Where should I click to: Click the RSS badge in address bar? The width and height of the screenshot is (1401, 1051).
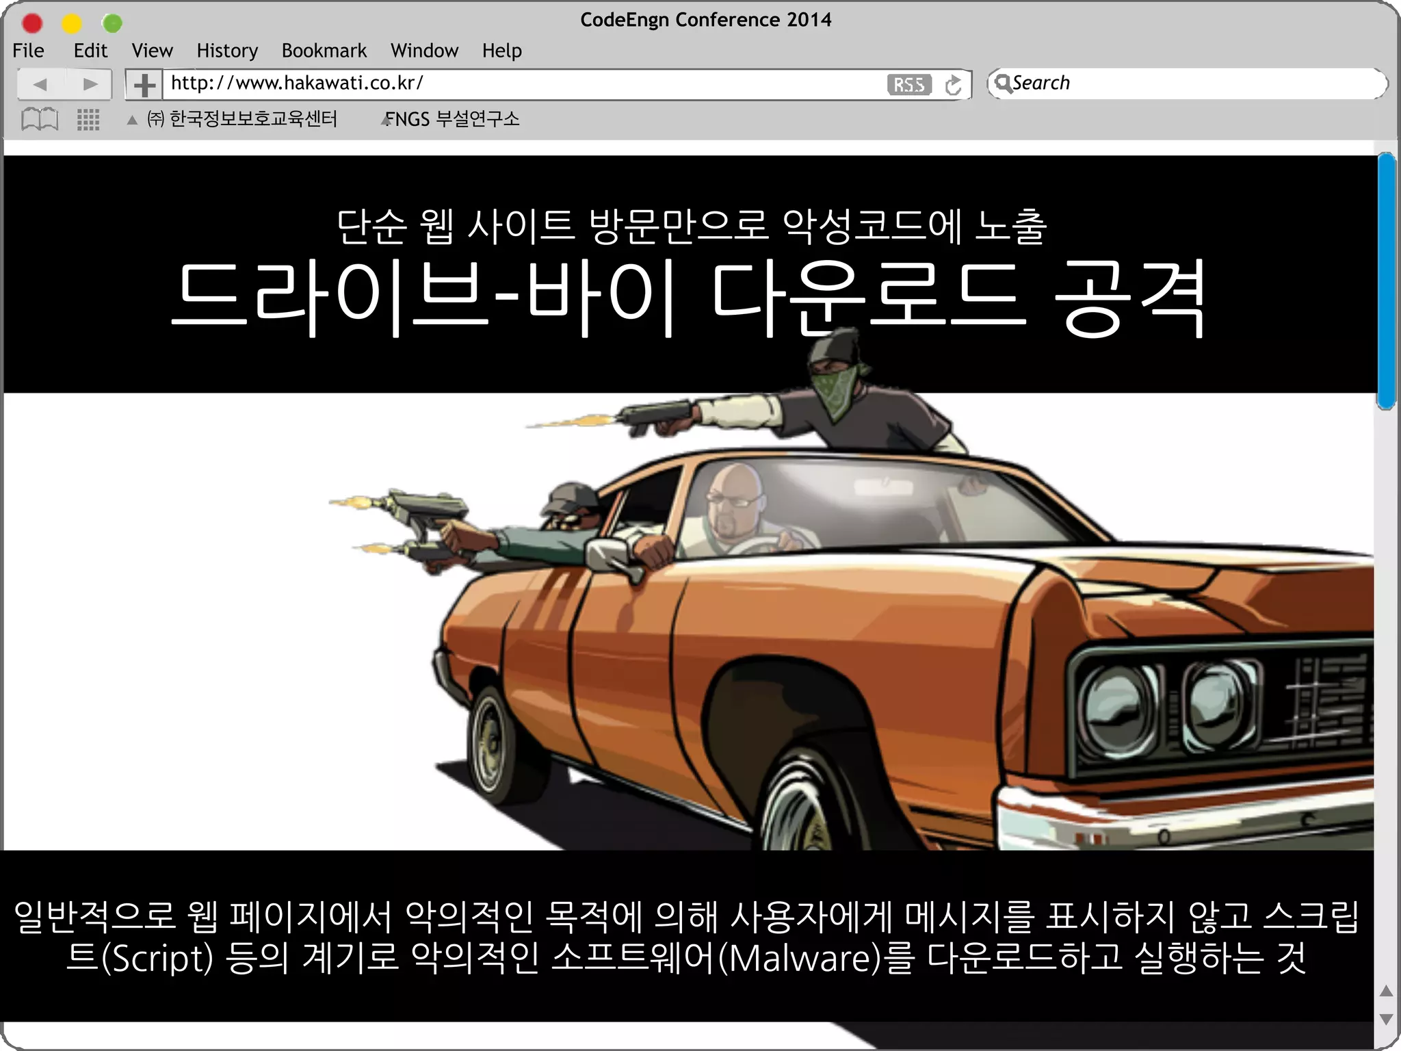(909, 85)
